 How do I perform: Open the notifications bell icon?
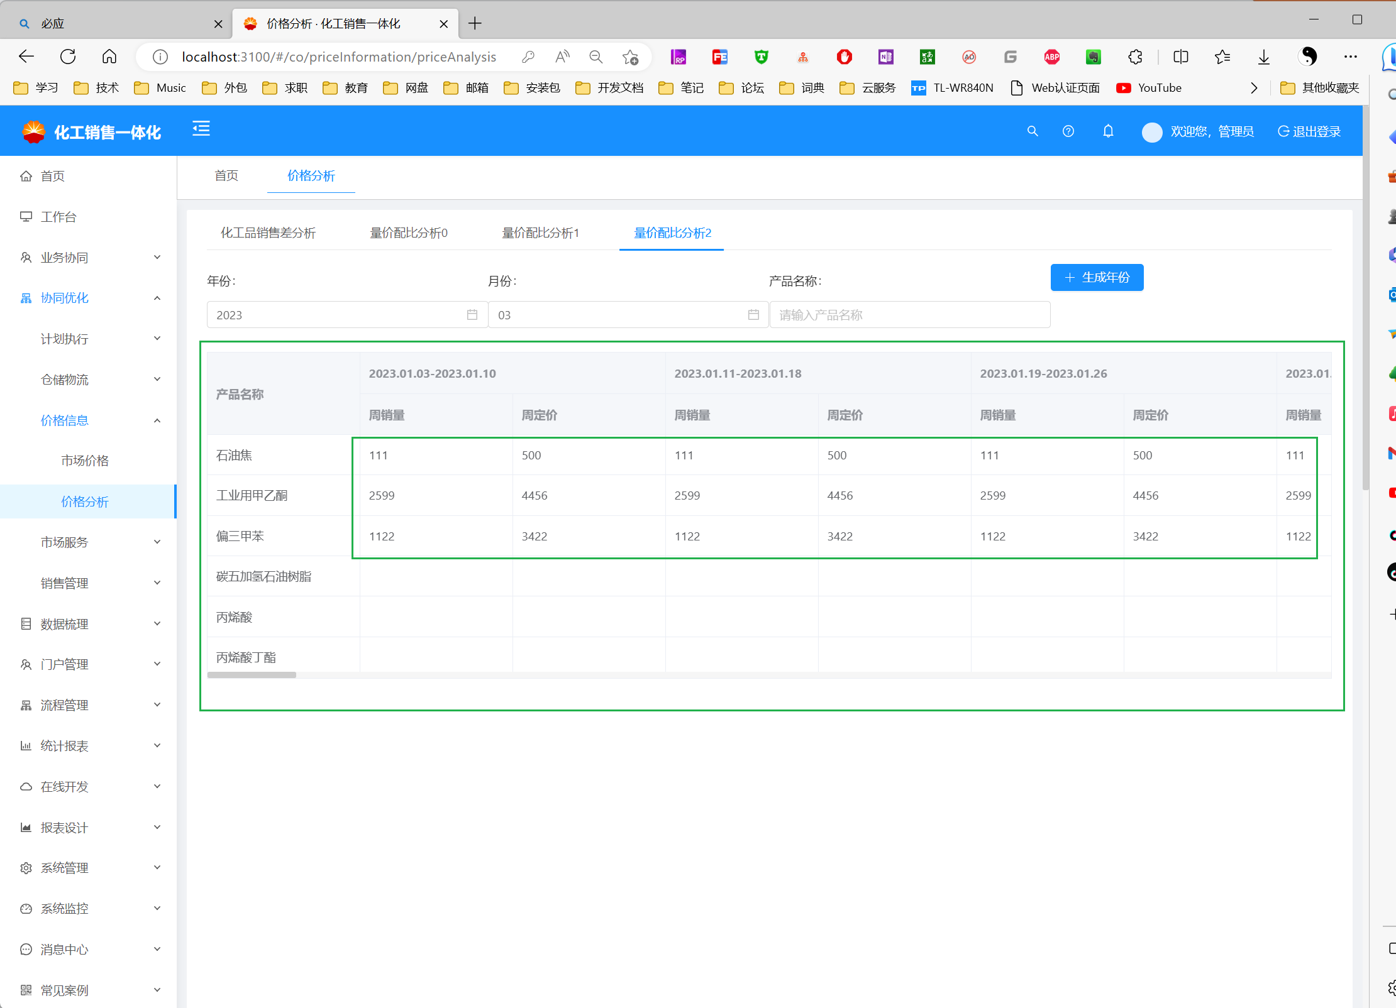[x=1108, y=131]
